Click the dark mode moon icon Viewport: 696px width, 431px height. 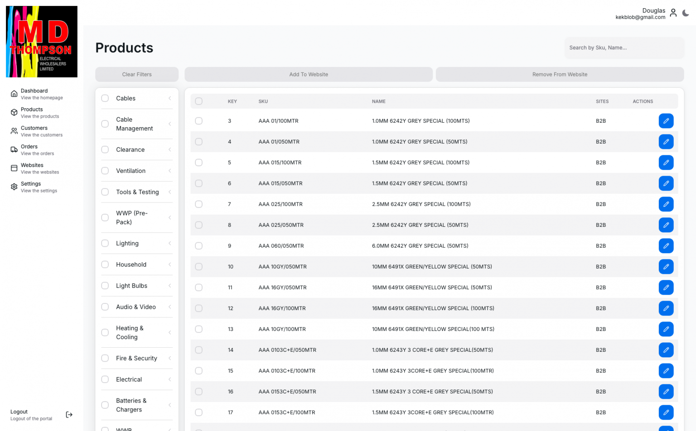pos(686,13)
